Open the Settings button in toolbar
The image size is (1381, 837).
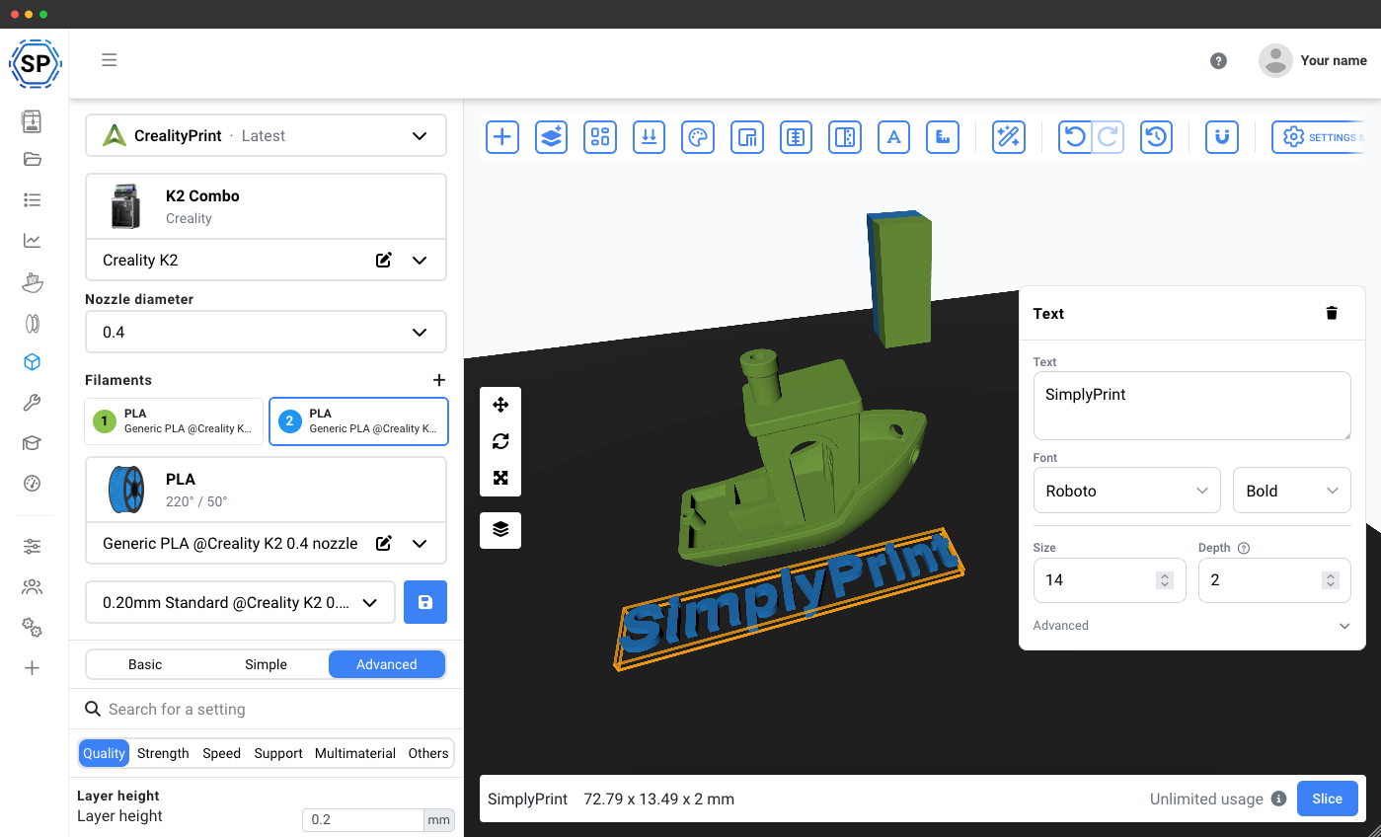(x=1319, y=137)
